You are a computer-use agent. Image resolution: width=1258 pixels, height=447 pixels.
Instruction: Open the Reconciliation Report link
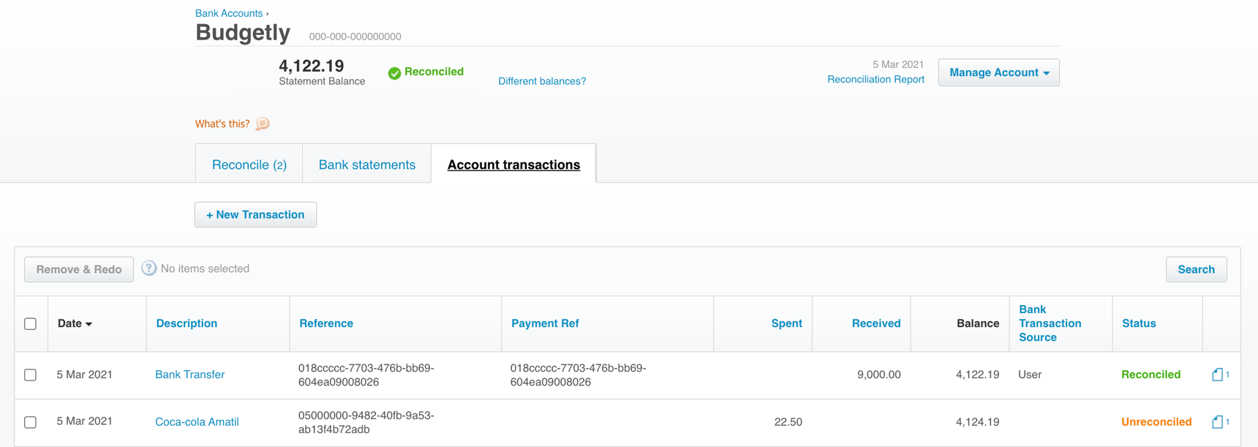[x=875, y=79]
